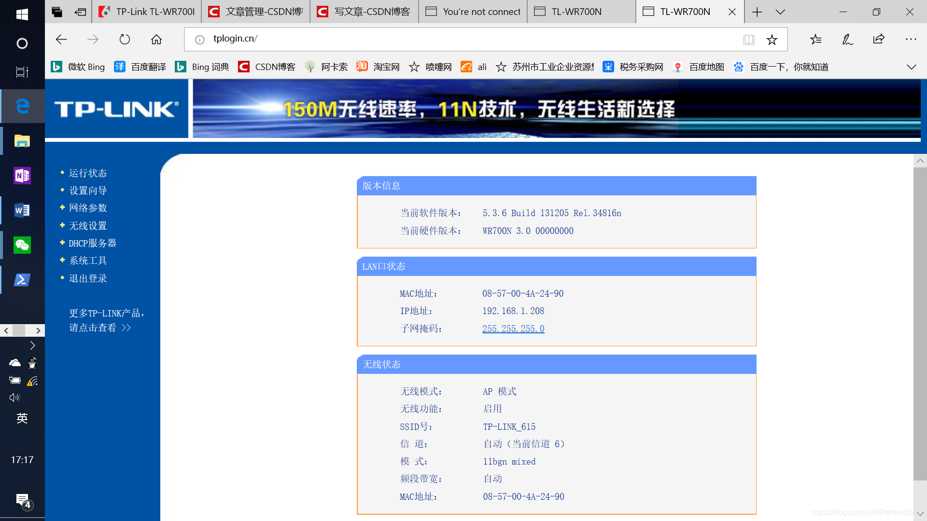This screenshot has width=927, height=521.
Task: Toggle add page to favorites star
Action: 772,39
